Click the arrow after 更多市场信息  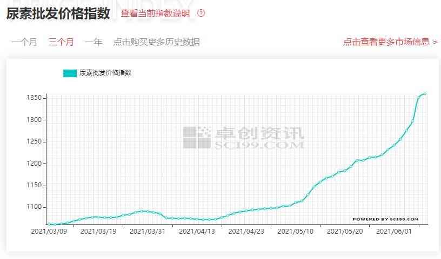click(435, 42)
